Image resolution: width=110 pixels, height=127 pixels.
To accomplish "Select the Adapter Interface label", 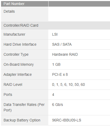I will tap(18, 74).
